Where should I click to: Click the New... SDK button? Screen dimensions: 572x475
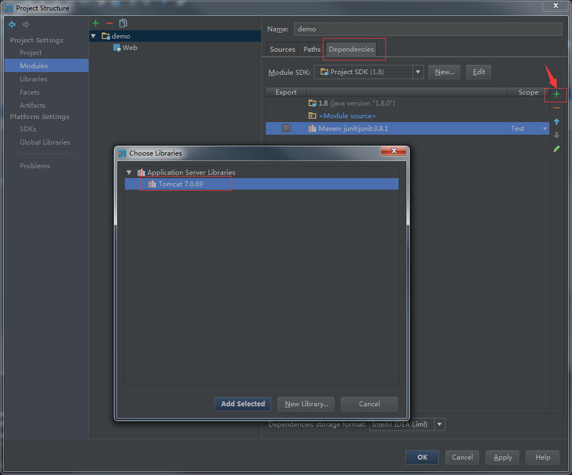[444, 72]
